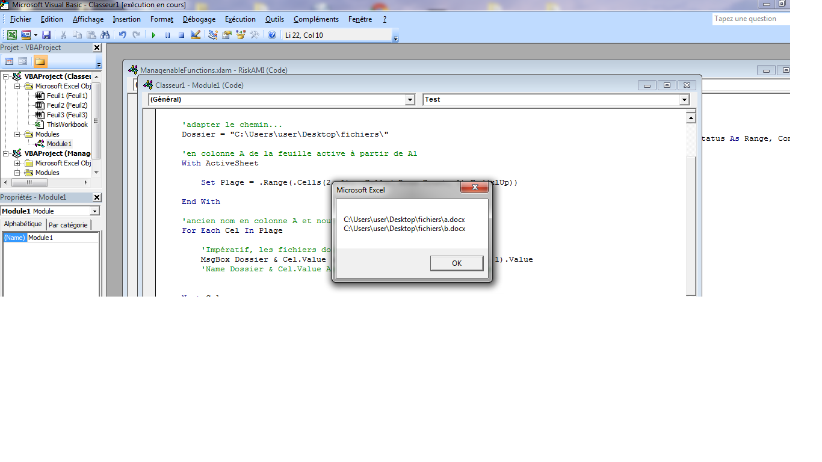Open Find with the binoculars icon
822x462 pixels.
pos(105,35)
